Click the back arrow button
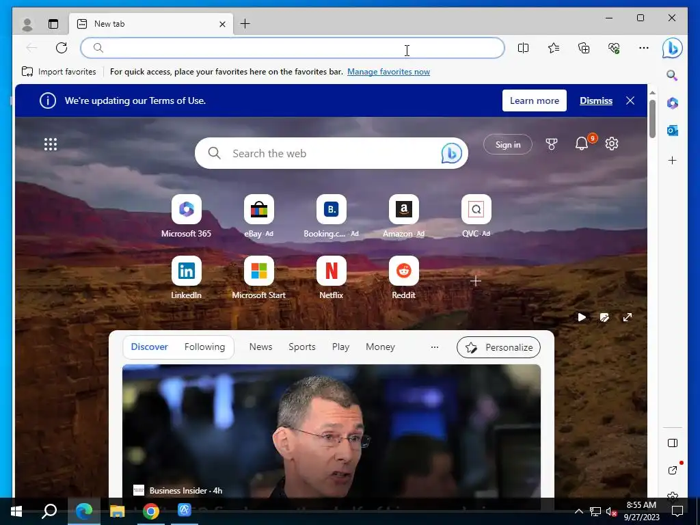 click(x=31, y=48)
